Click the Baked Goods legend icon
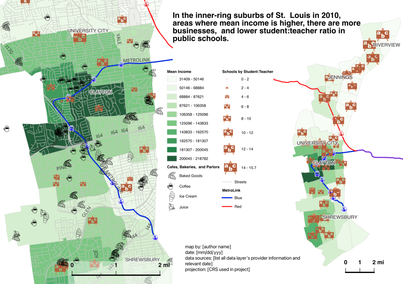Screen dimensions: 403x284 tap(171, 176)
